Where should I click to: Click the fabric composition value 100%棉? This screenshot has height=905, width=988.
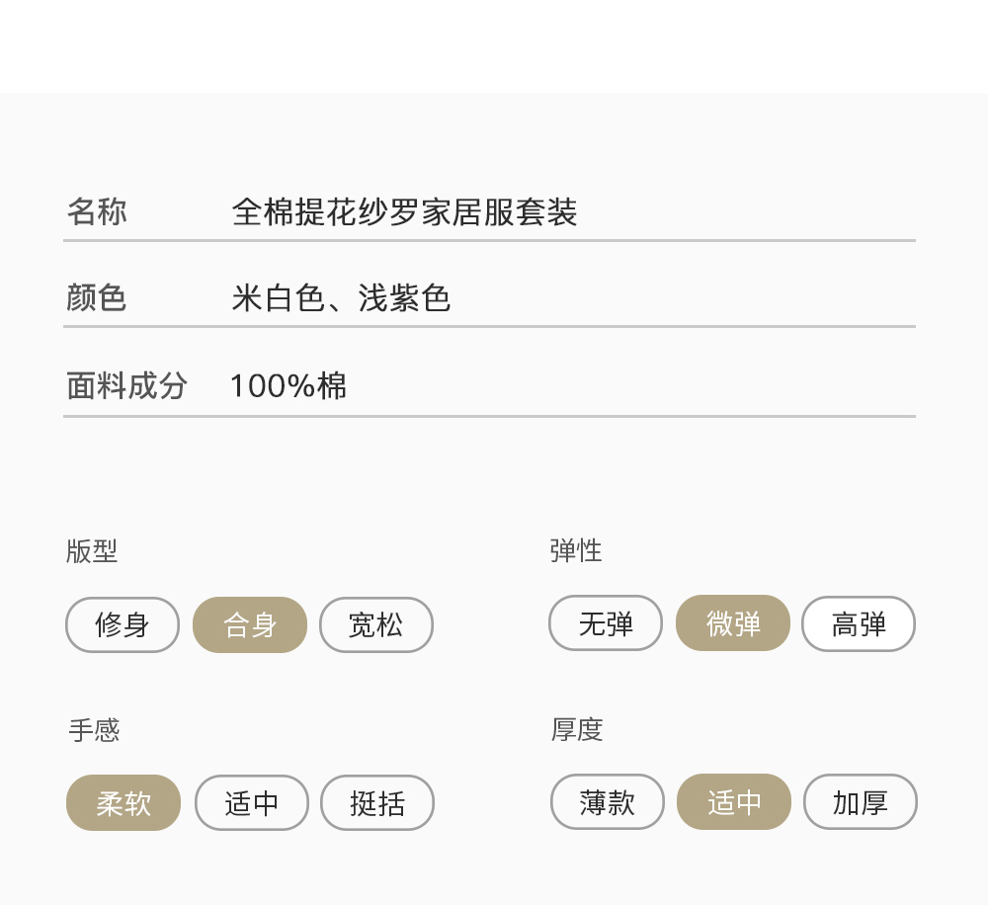pyautogui.click(x=288, y=386)
